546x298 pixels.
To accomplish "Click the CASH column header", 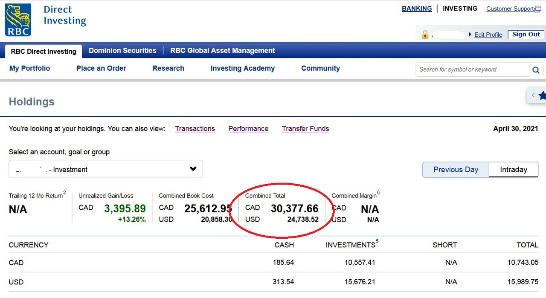I will pos(284,245).
